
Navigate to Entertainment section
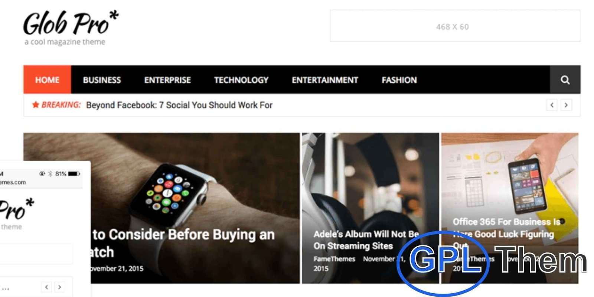(325, 80)
